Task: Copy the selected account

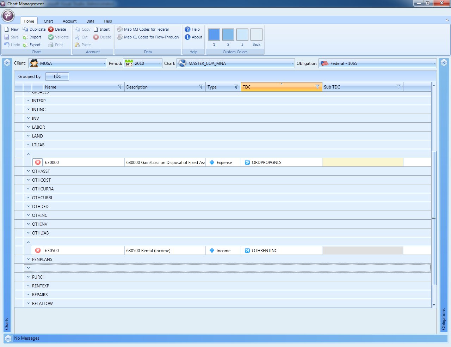Action: click(82, 29)
